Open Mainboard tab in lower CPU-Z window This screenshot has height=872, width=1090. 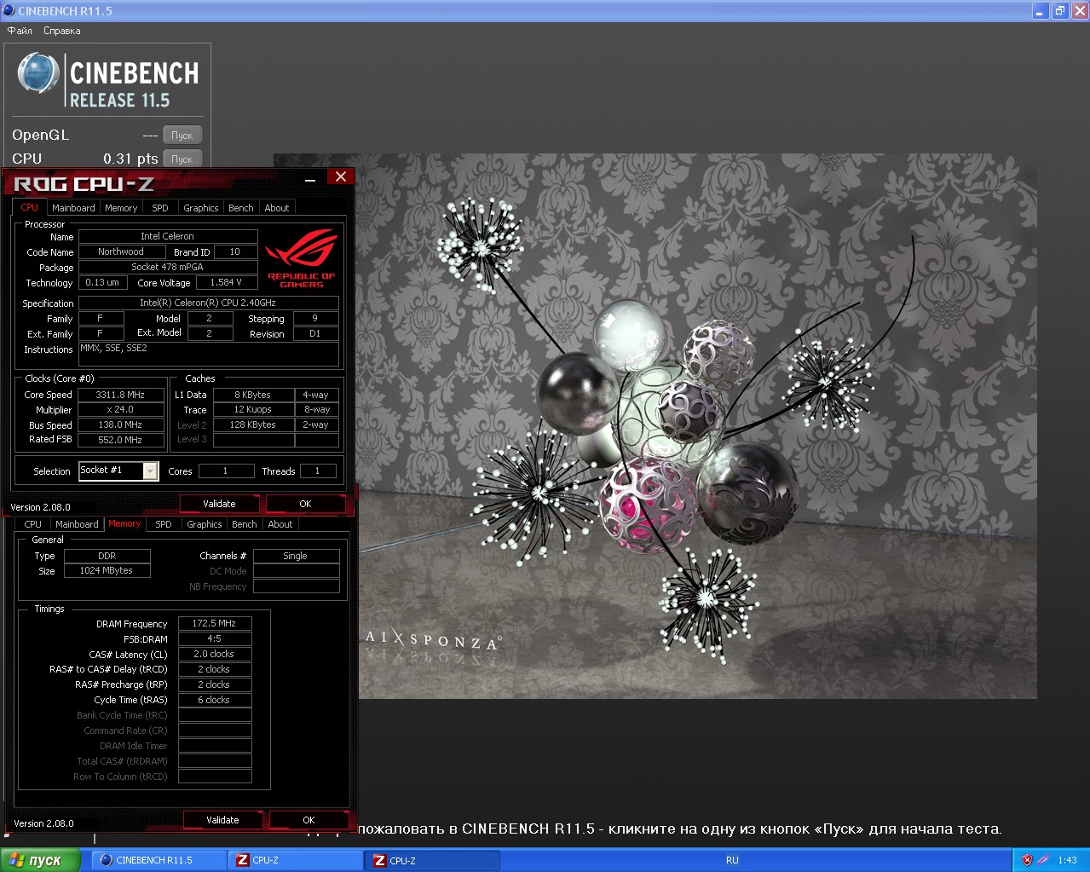[77, 524]
